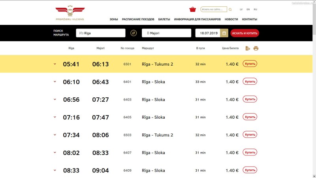
Task: Print the timetable with the printer icon
Action: tap(256, 48)
